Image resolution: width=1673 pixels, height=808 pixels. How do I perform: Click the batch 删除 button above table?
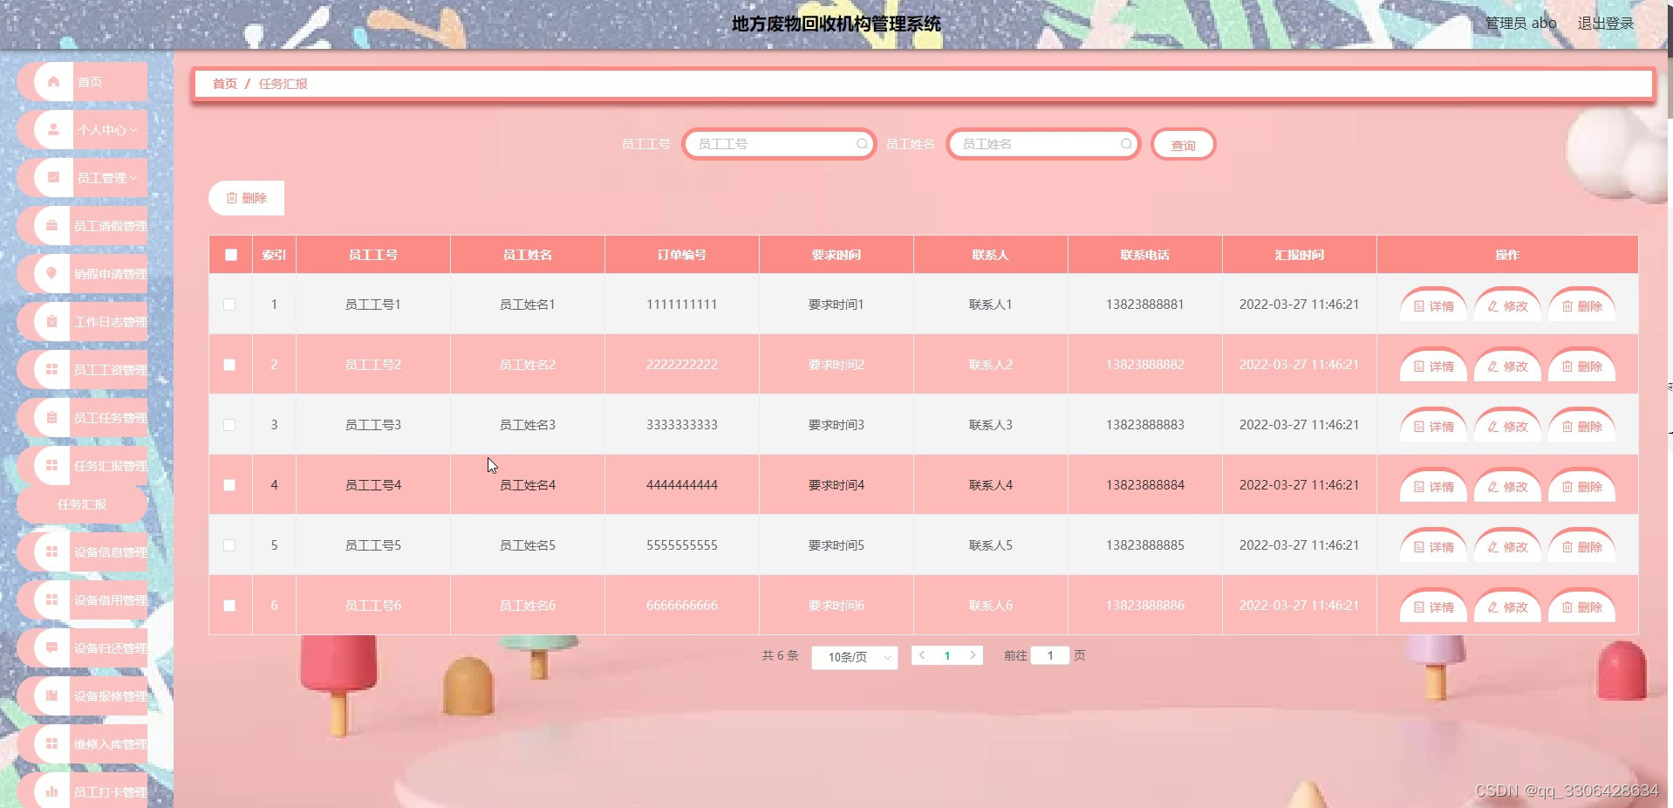pos(247,198)
